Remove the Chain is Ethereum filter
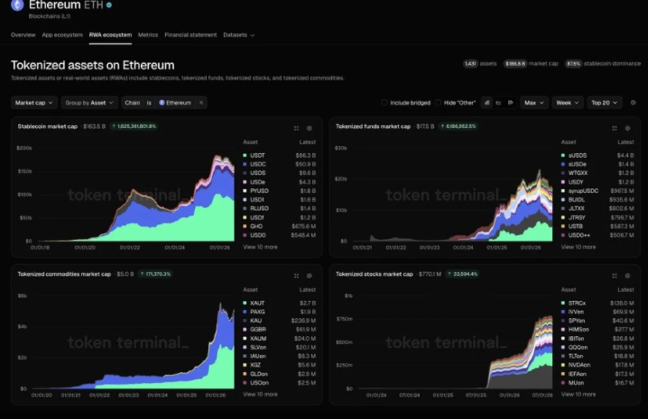This screenshot has height=419, width=648. (x=201, y=103)
